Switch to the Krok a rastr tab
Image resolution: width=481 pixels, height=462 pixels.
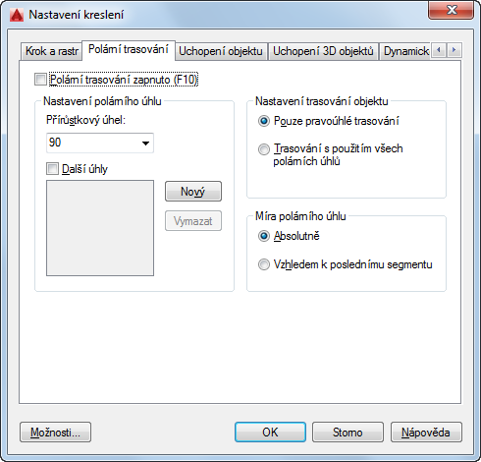pyautogui.click(x=52, y=51)
